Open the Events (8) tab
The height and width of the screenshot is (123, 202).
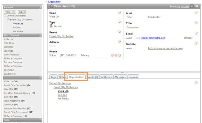[x=92, y=77]
